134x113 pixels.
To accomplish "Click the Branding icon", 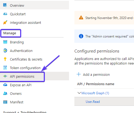I will click(x=5, y=42).
